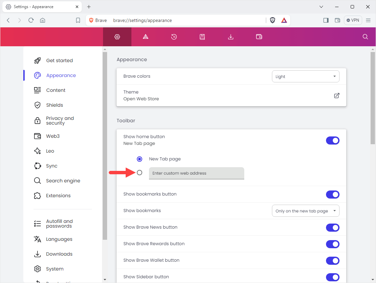Toggle Show Sidebar button switch
This screenshot has height=283, width=376.
[x=332, y=277]
